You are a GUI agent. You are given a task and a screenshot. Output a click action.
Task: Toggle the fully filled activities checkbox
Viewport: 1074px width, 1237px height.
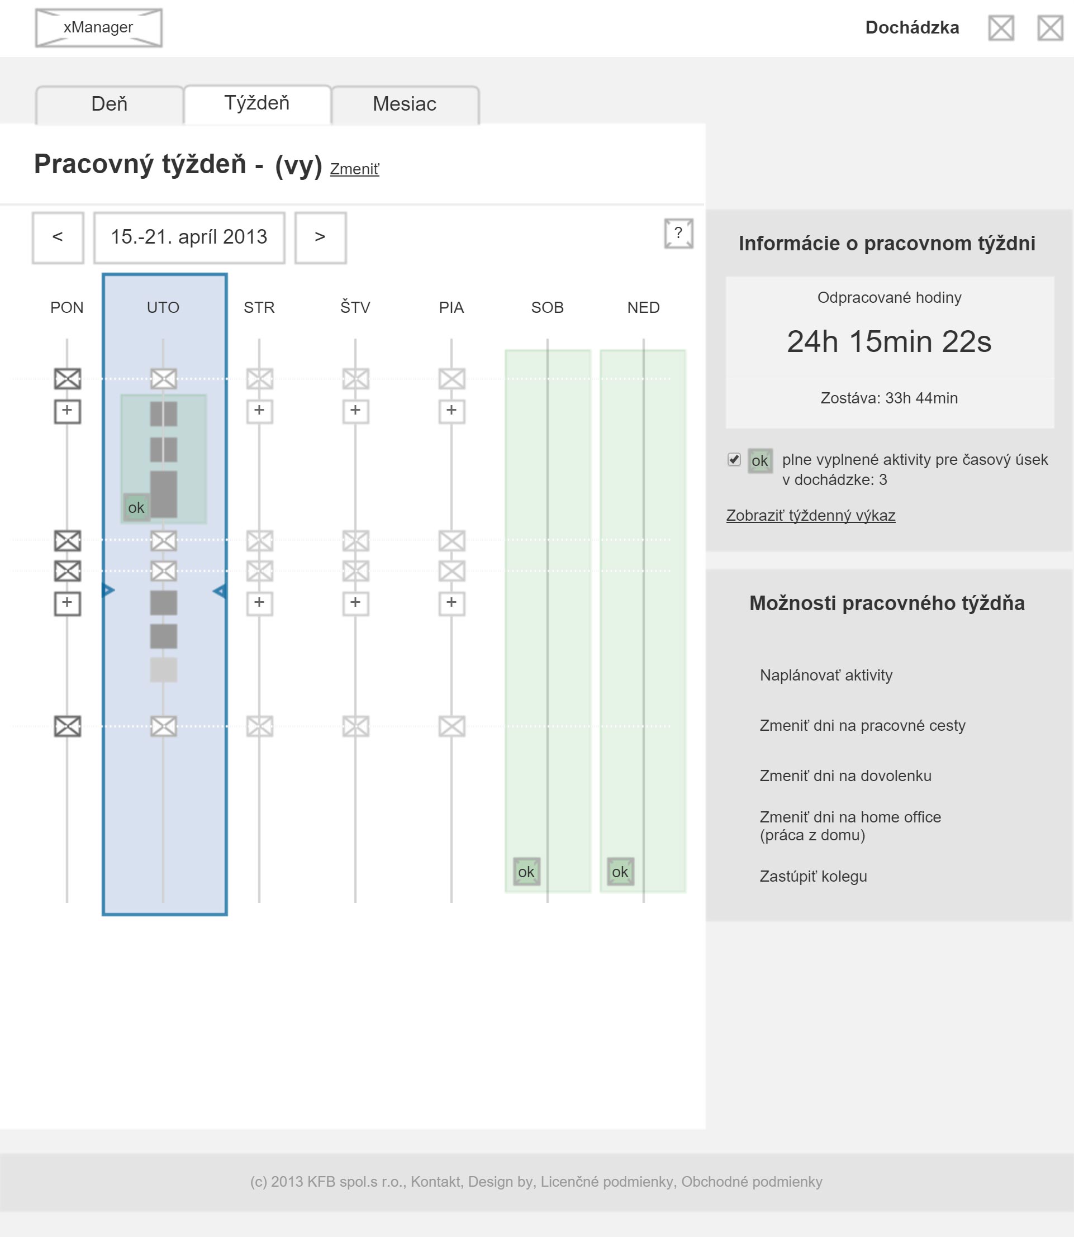point(734,460)
